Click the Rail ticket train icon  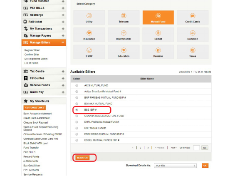click(x=25, y=22)
